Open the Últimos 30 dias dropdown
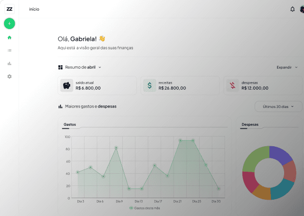The height and width of the screenshot is (216, 304). click(278, 106)
